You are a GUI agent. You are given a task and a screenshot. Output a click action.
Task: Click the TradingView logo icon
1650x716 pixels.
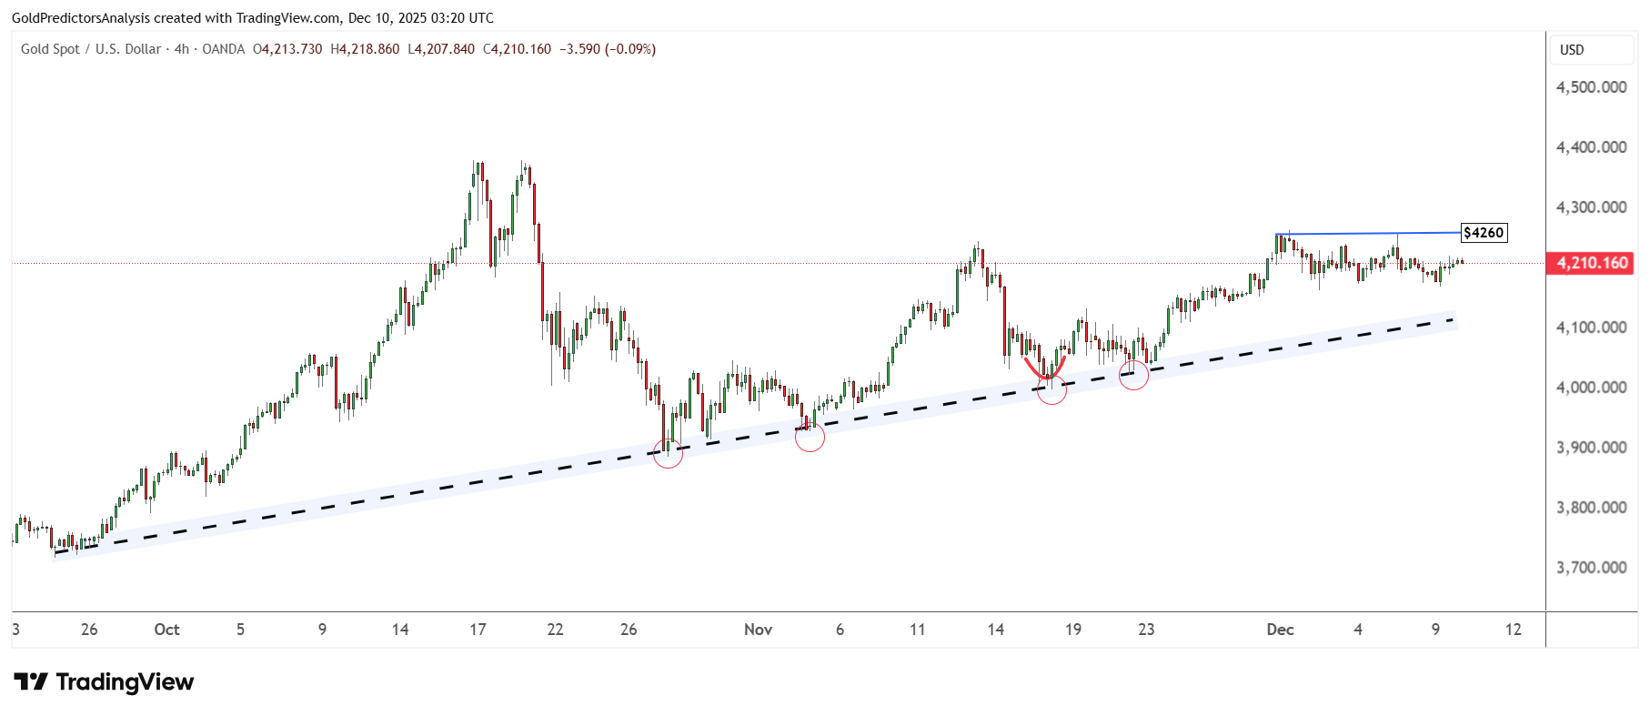coord(31,682)
